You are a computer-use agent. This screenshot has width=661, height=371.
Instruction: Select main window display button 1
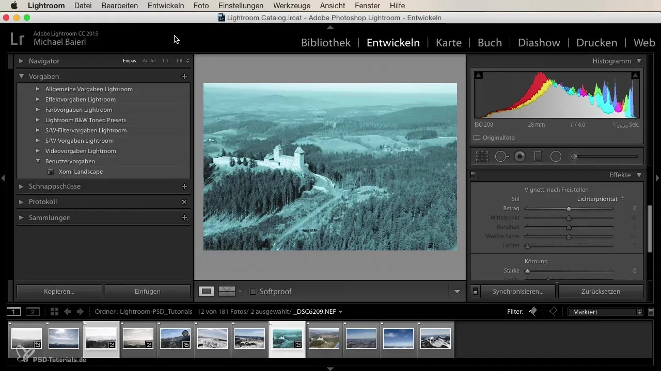point(14,311)
